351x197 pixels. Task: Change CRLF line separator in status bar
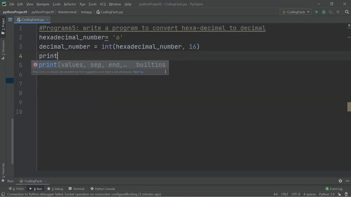[285, 195]
